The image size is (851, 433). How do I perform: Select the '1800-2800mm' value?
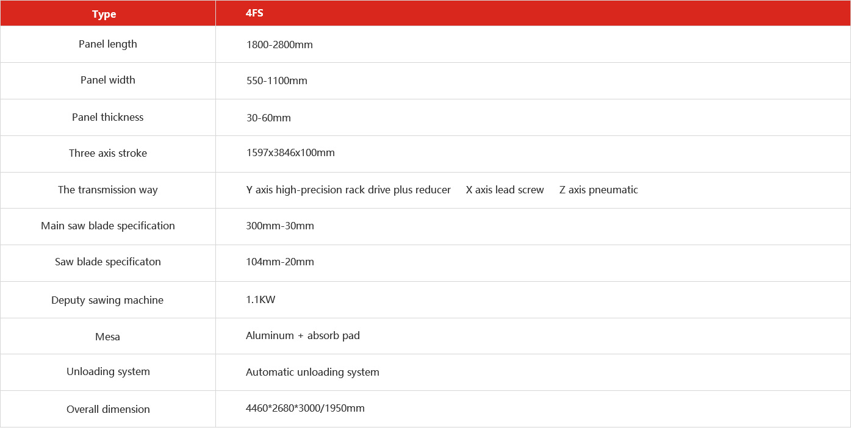pos(279,45)
